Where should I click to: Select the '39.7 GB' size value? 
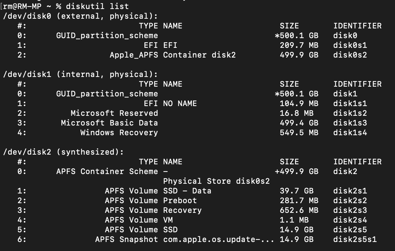coord(296,191)
